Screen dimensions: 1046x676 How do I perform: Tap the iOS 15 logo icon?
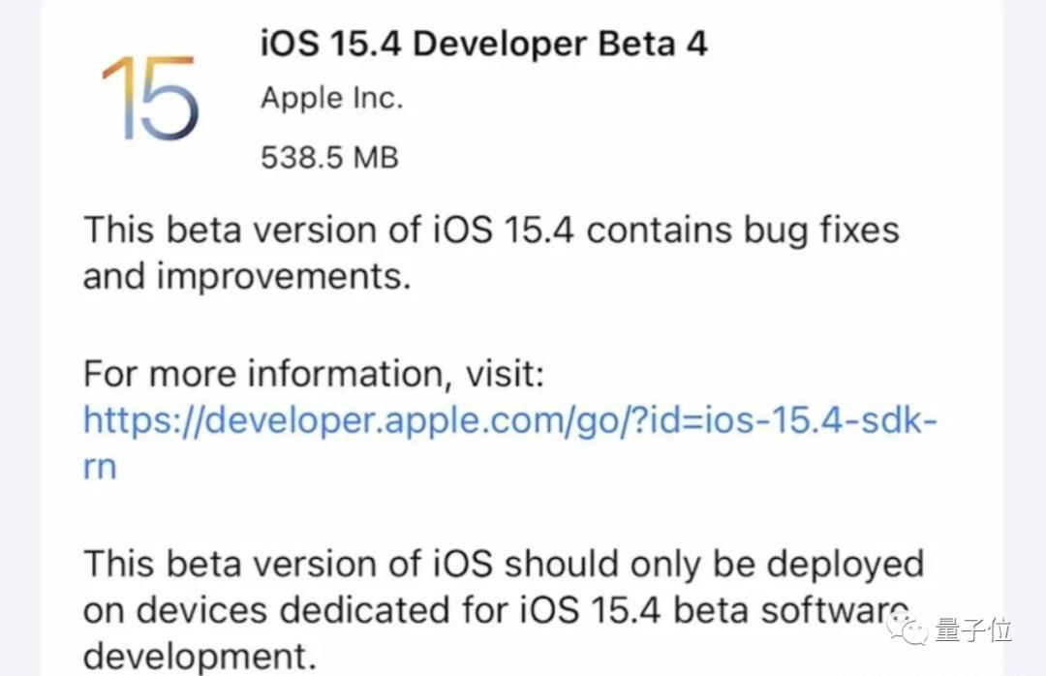coord(151,98)
